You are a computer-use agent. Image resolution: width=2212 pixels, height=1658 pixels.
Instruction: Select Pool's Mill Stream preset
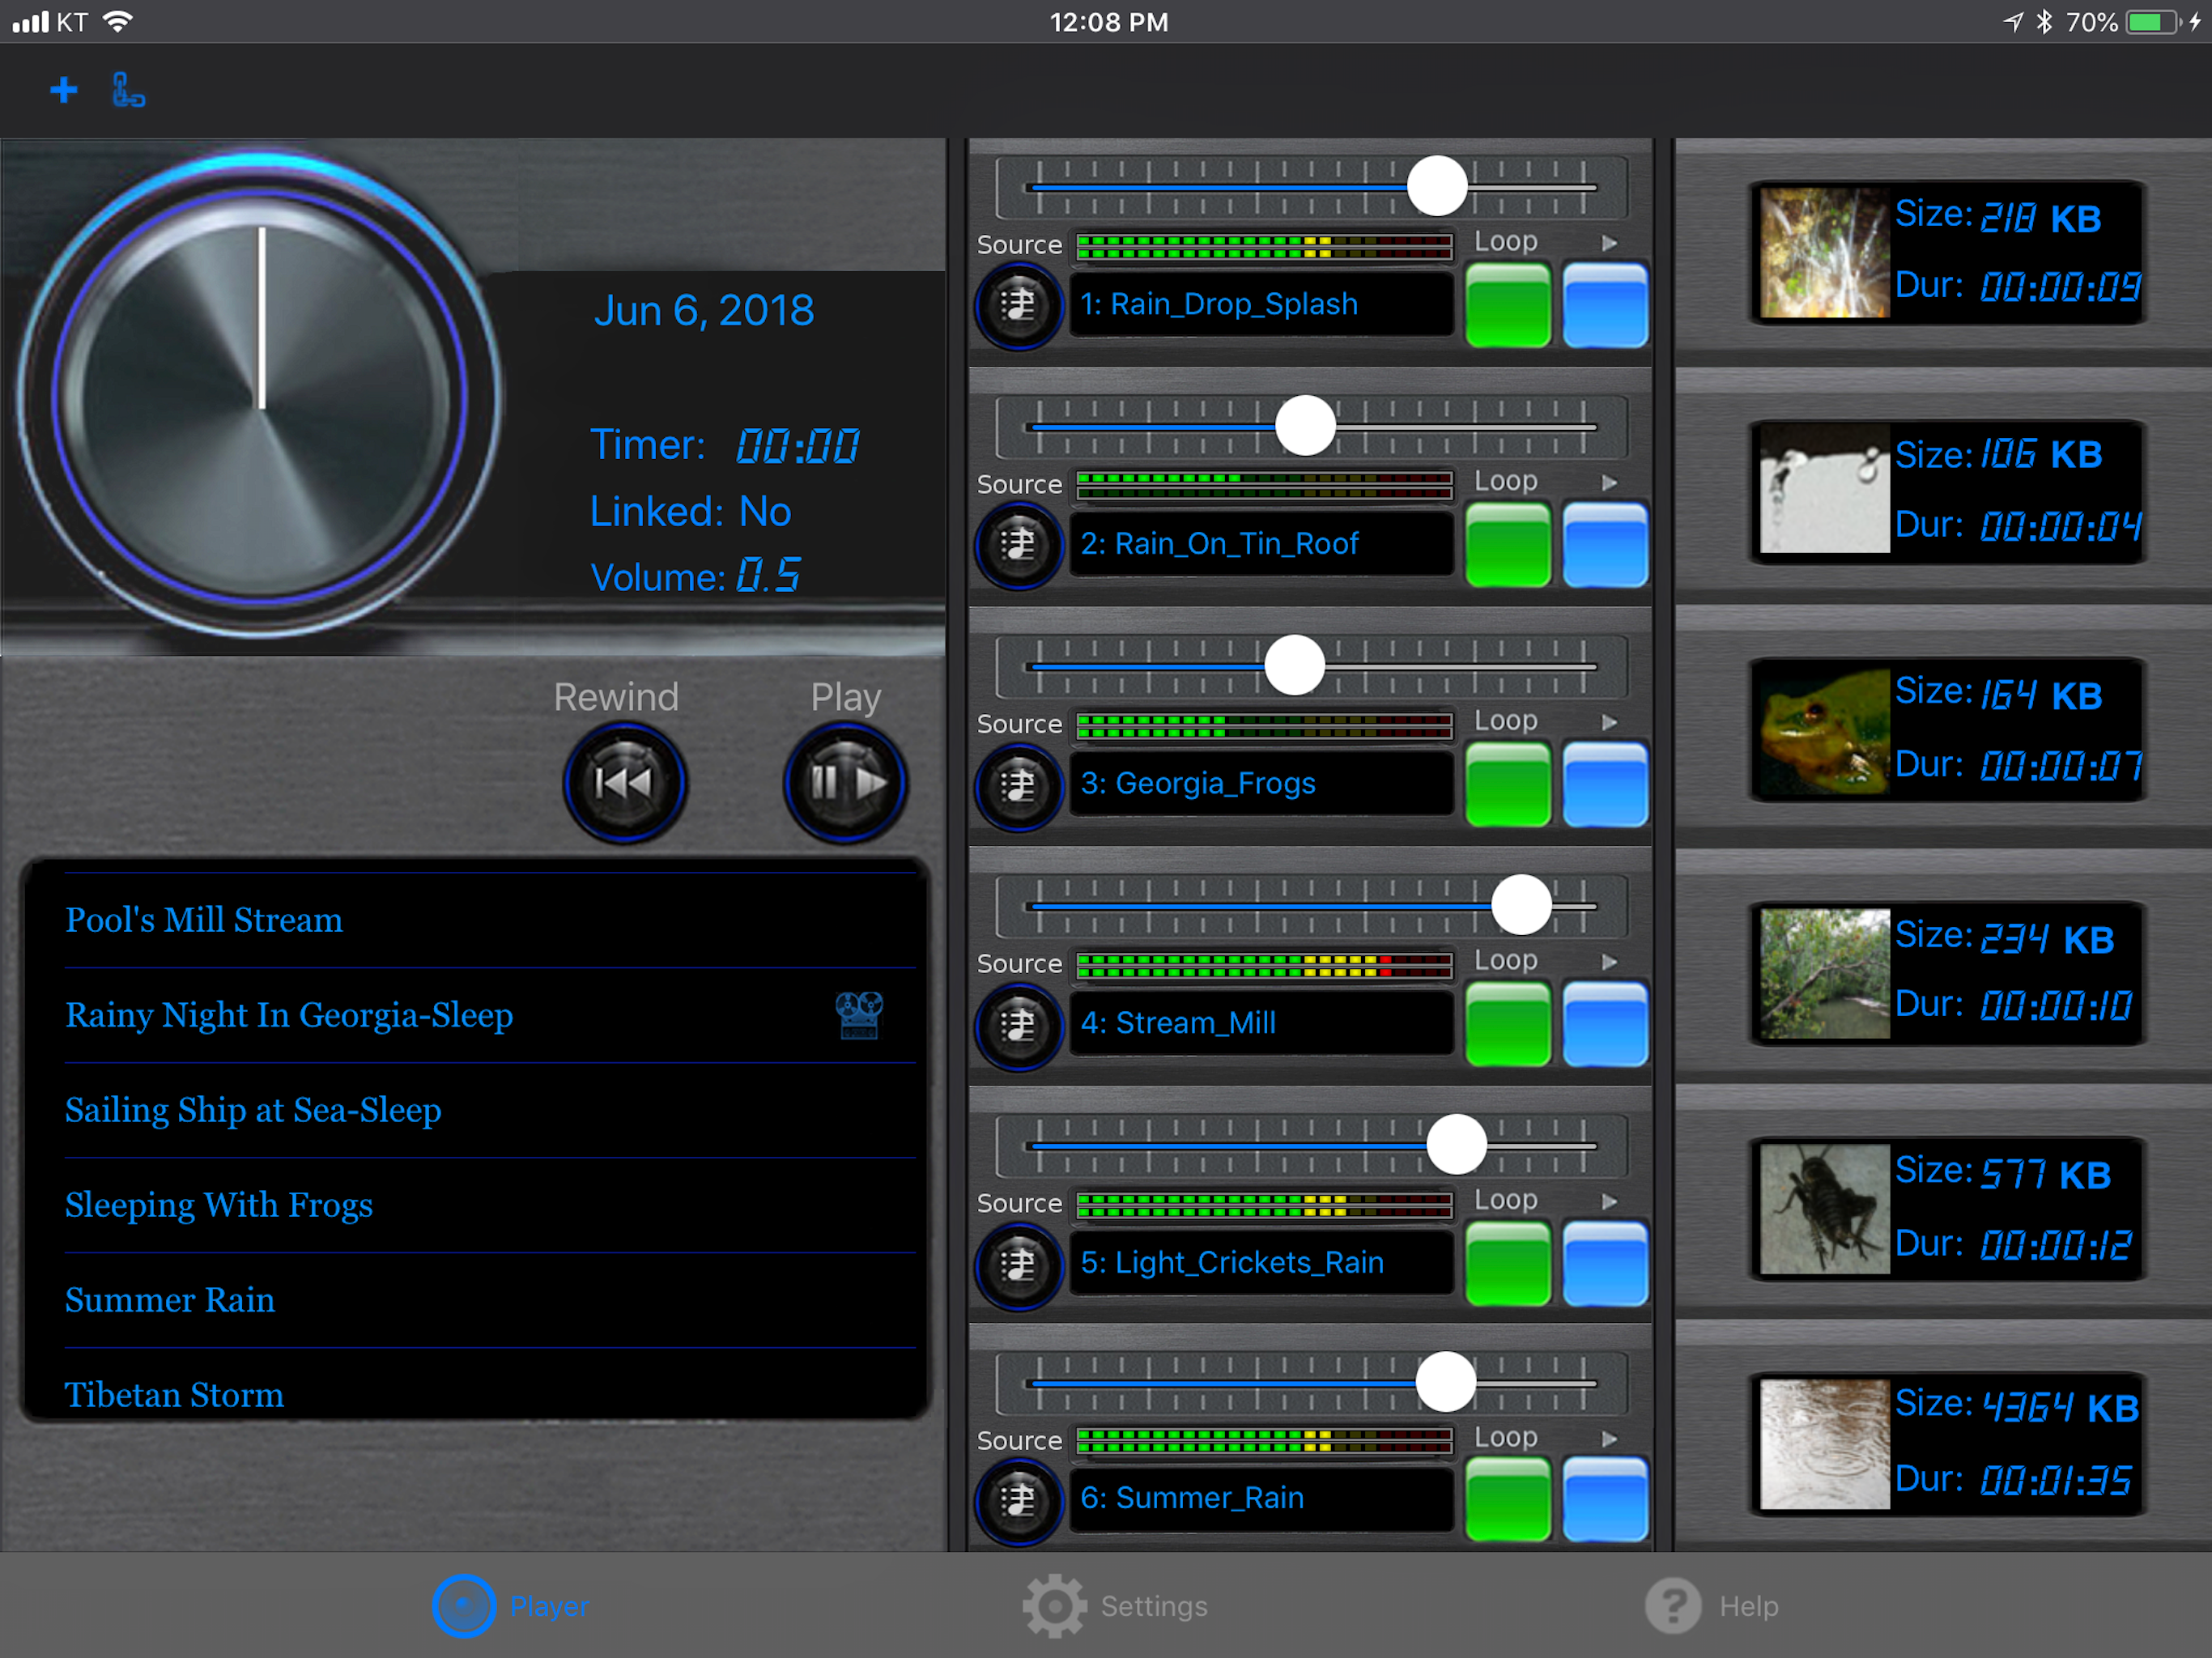tap(204, 920)
